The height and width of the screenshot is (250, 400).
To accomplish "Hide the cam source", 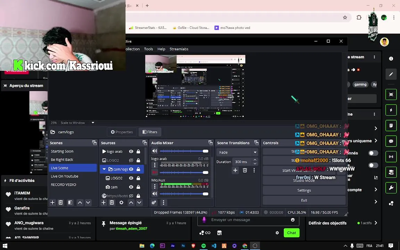I will [131, 187].
